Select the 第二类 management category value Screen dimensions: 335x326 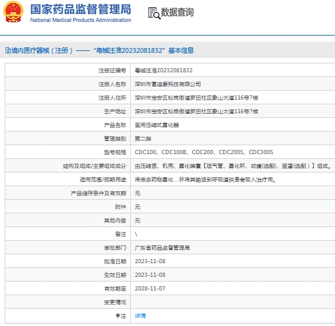(143, 139)
